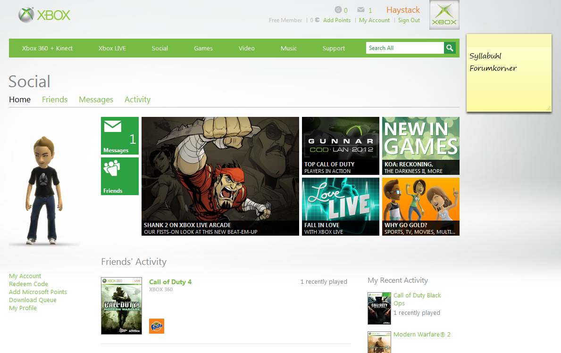This screenshot has width=561, height=353.
Task: Open the Xbox gamer picture tile
Action: point(444,15)
